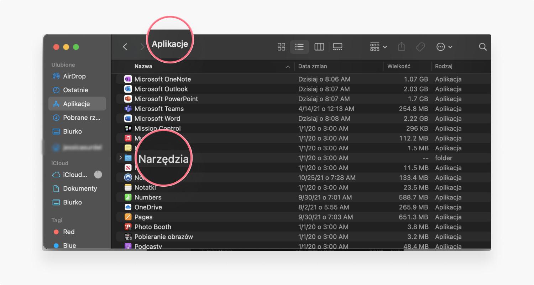The height and width of the screenshot is (285, 534).
Task: Click the OneDrive app icon
Action: click(128, 207)
